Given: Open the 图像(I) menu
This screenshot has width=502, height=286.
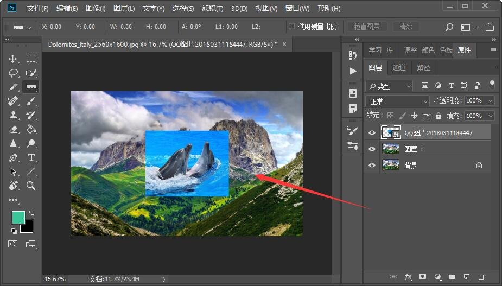Looking at the screenshot, I should 96,8.
